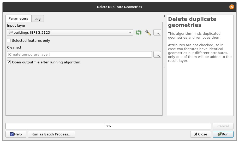The height and width of the screenshot is (143, 239).
Task: Click the ellipsis button beside the Input layer
Action: (x=157, y=33)
